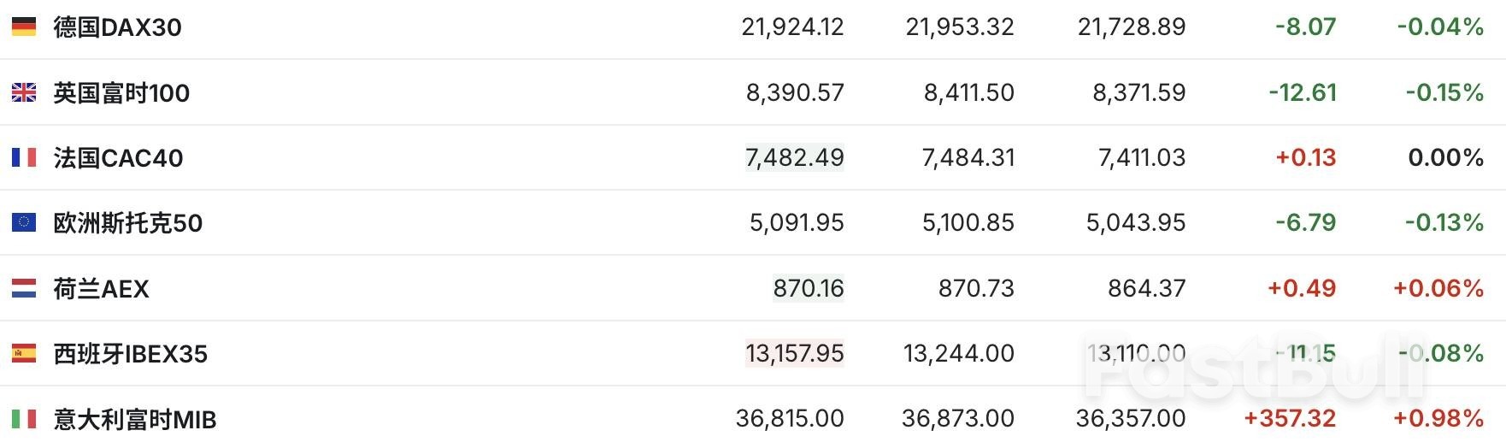Open the 法国CAC40 index page
Image resolution: width=1506 pixels, height=448 pixels.
(x=118, y=158)
